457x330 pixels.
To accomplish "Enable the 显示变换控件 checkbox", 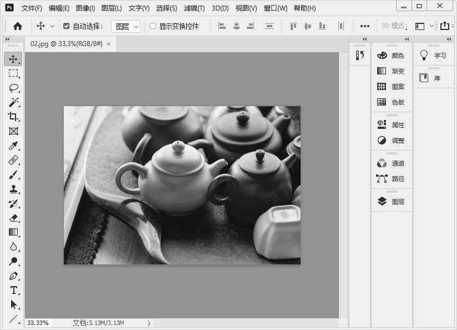I will coord(153,26).
